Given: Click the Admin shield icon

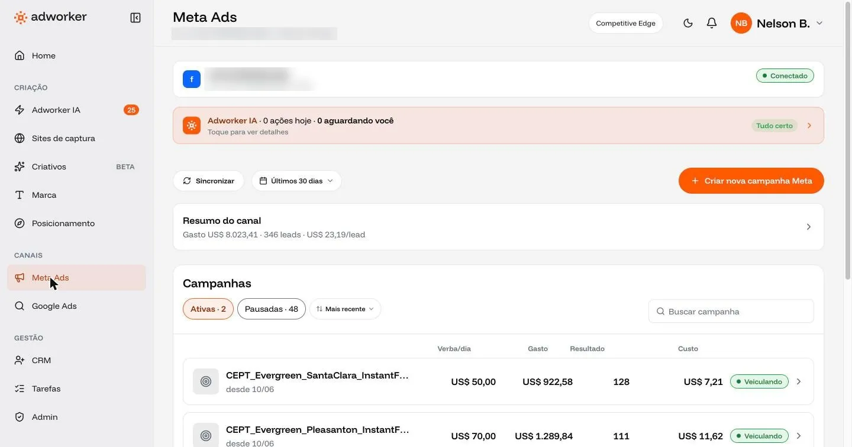Looking at the screenshot, I should 20,417.
